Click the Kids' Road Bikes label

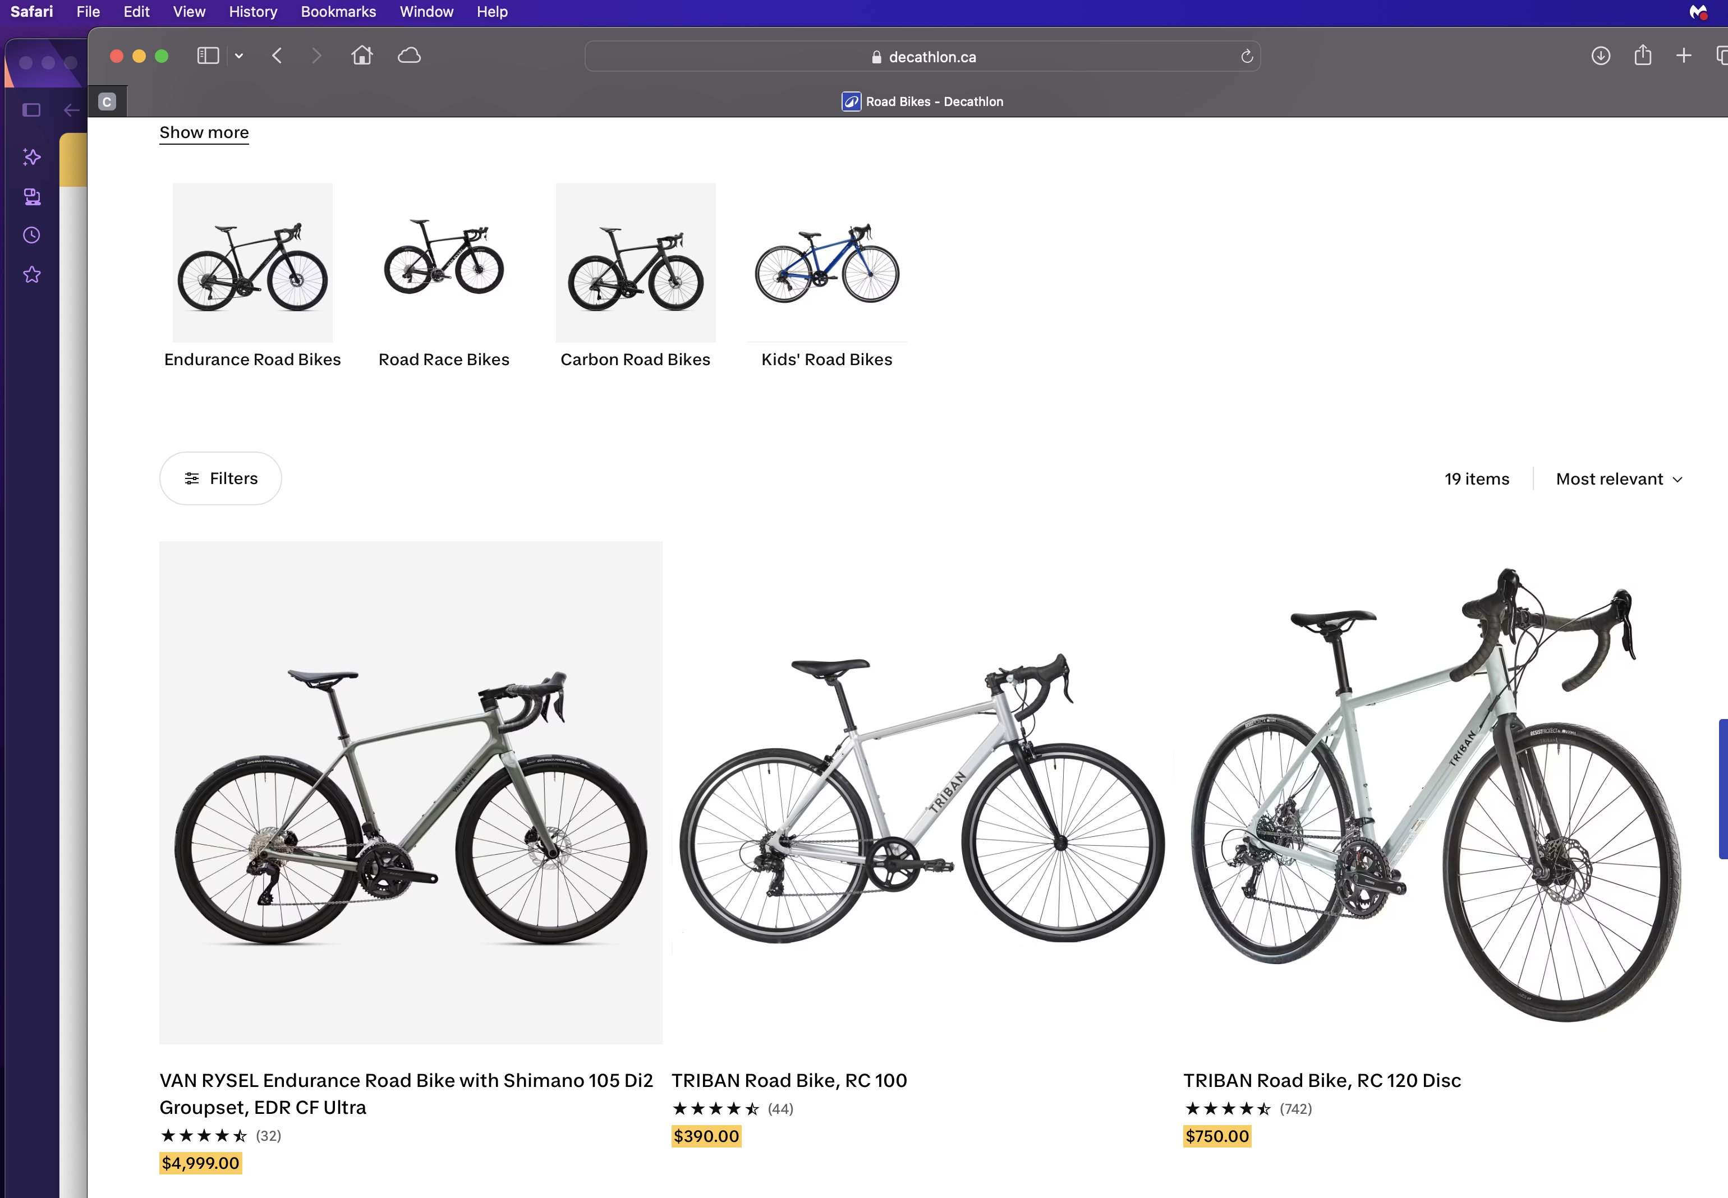(x=827, y=360)
